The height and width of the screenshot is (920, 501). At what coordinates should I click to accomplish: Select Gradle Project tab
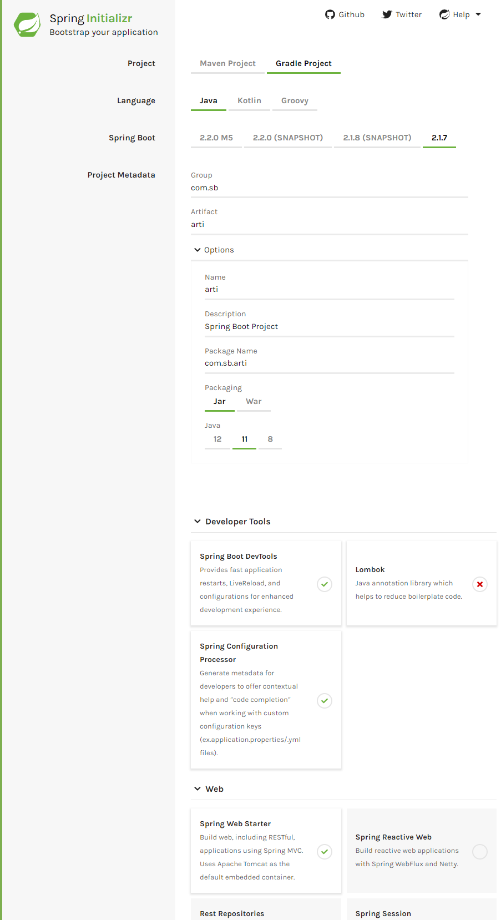tap(303, 64)
